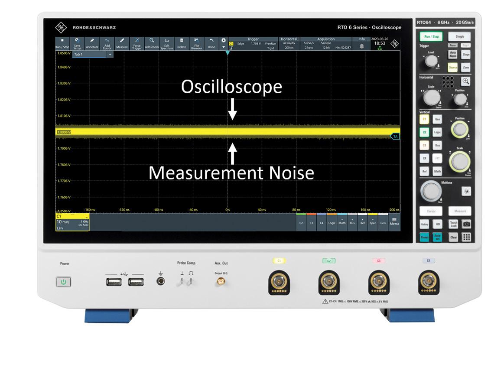Enable Spec in the bottom signal bar

click(x=373, y=222)
